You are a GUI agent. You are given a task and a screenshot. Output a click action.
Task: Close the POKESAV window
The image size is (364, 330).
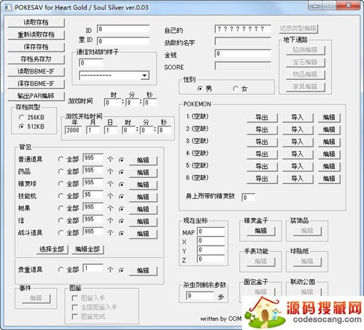348,5
